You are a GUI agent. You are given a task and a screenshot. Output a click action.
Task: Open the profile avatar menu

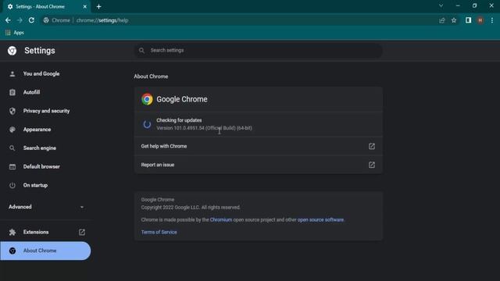coord(480,20)
